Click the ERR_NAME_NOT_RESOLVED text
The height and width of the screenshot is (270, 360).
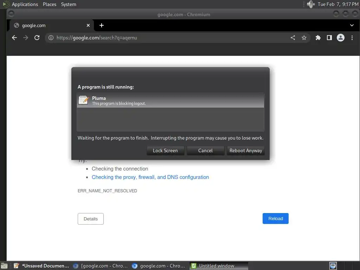click(107, 191)
